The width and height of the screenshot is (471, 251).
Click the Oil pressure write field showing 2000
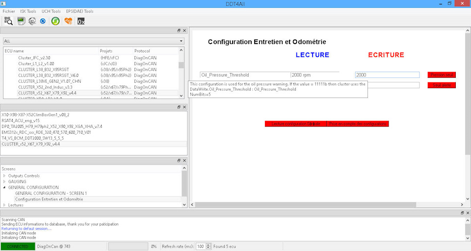pyautogui.click(x=387, y=75)
